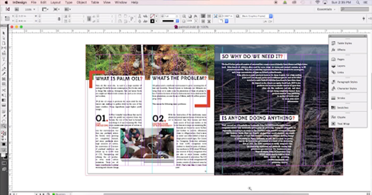Click the Pages panel button
372x195 pixels.
341,59
